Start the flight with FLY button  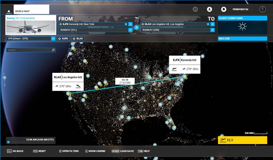pyautogui.click(x=243, y=140)
